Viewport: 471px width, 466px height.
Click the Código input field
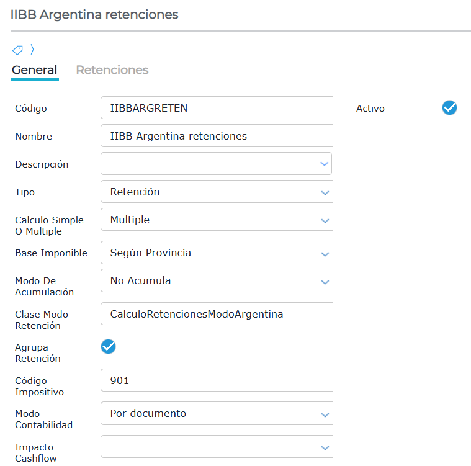pos(217,107)
